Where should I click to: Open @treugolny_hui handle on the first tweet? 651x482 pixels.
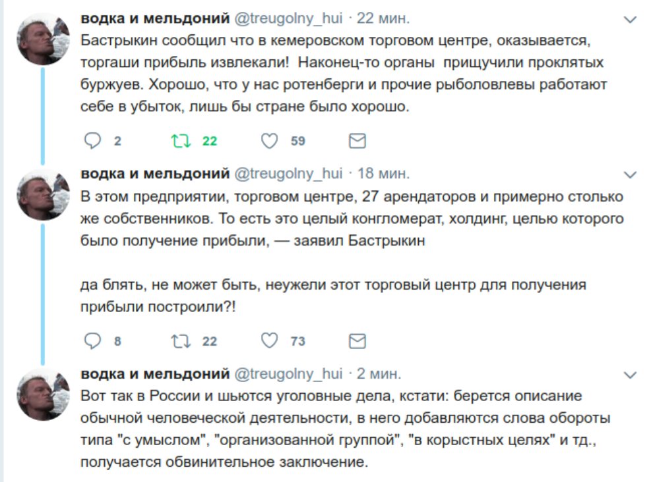pyautogui.click(x=288, y=18)
